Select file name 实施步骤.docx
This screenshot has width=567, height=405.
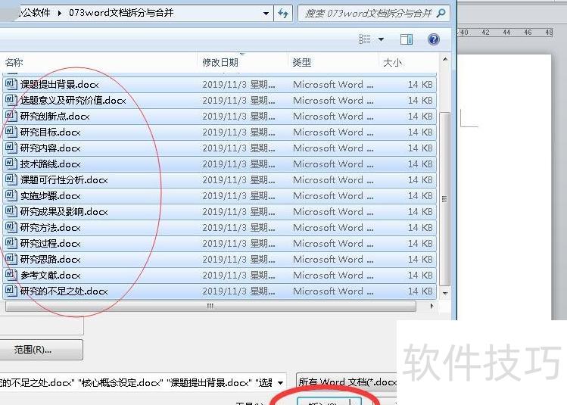(x=50, y=195)
